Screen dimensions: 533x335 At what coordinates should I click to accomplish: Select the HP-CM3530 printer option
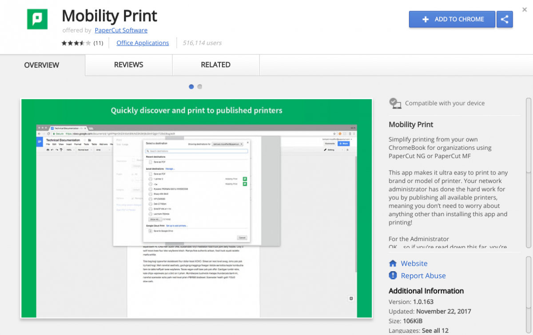[150, 199]
